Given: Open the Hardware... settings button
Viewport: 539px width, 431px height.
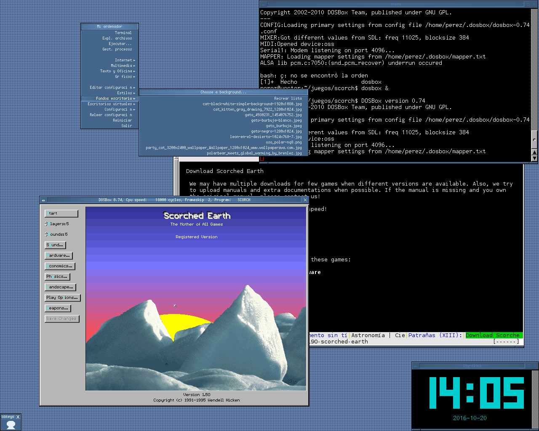Looking at the screenshot, I should click(x=59, y=255).
